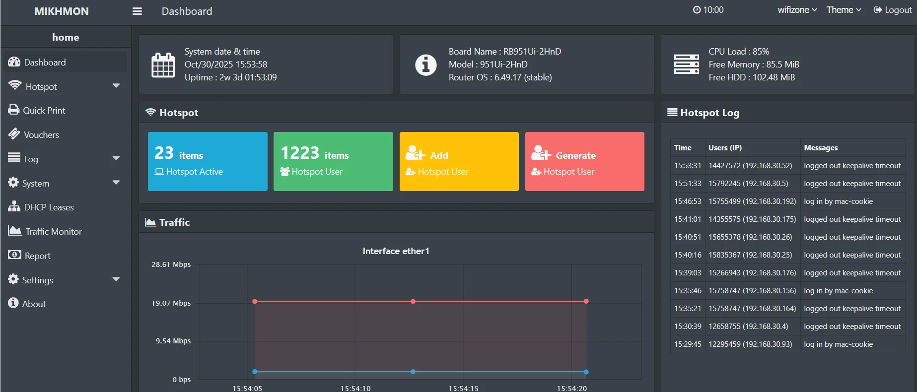Open the wifizone session dropdown

[797, 10]
